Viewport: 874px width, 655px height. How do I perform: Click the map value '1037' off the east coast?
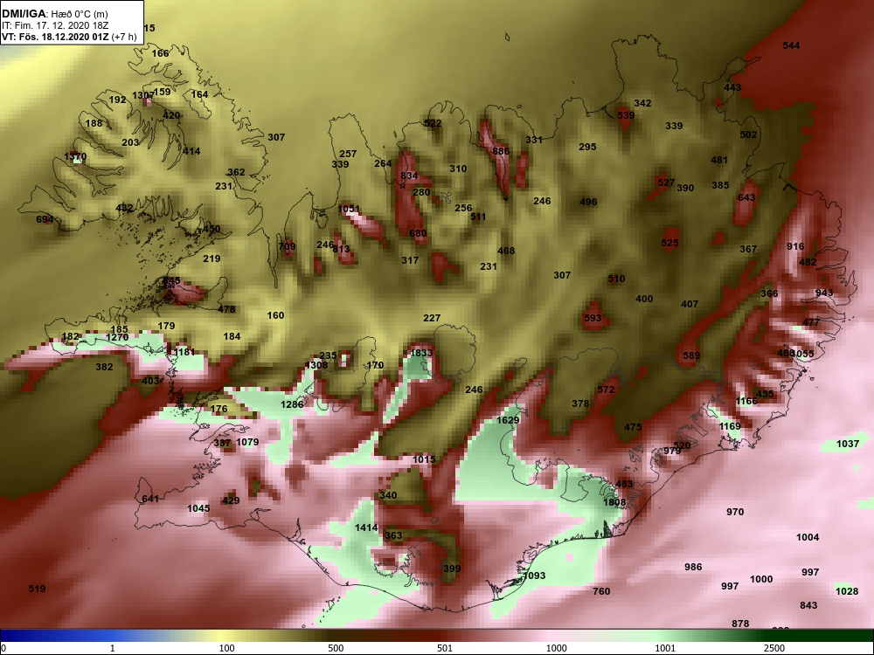click(x=848, y=444)
